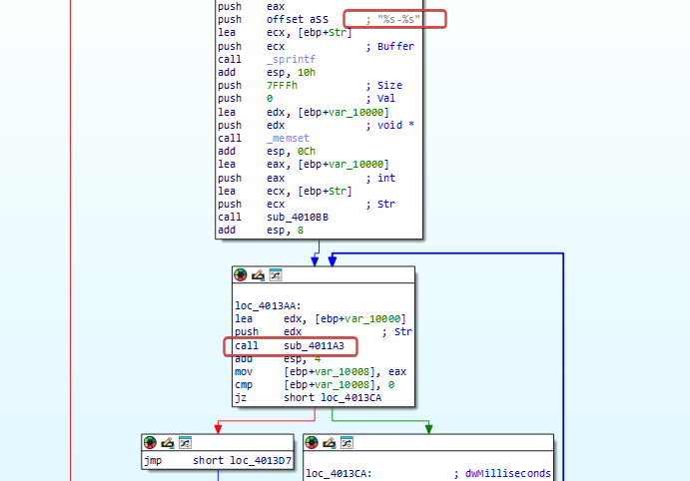Select the "cmp [ebp+var_10008], 0" instruction
690x481 pixels.
coord(315,385)
